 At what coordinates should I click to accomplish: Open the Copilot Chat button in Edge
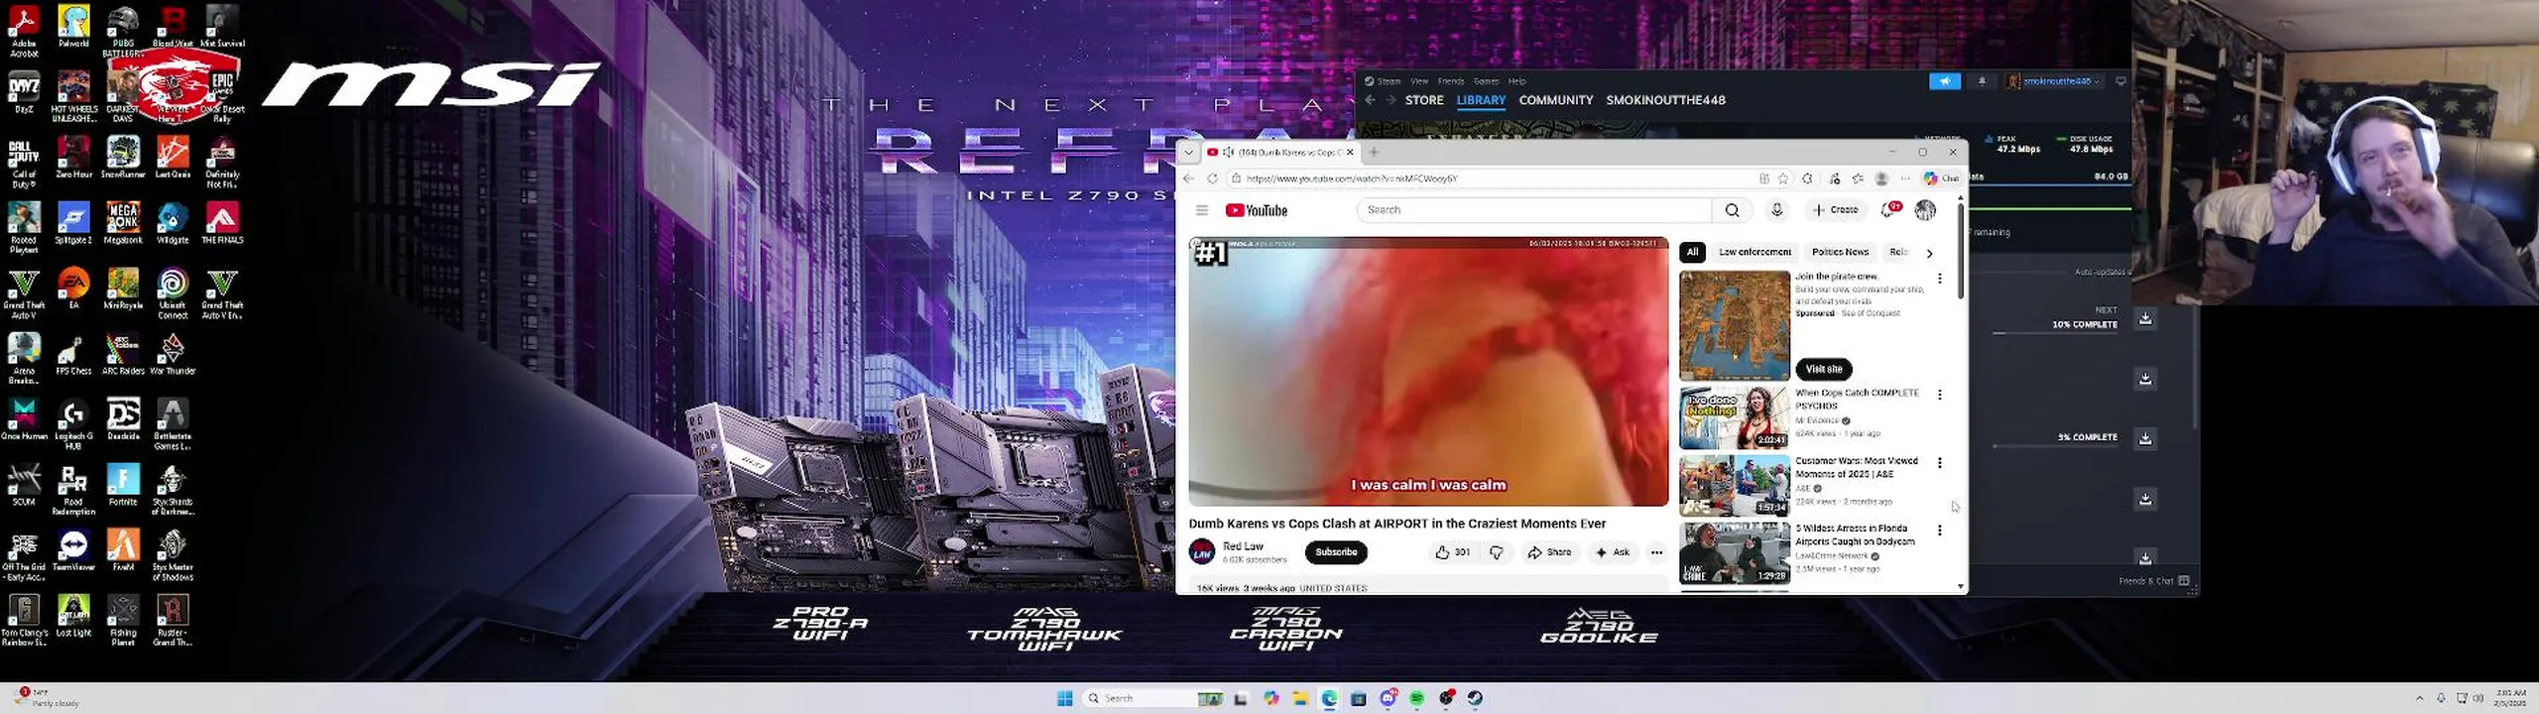(1941, 178)
